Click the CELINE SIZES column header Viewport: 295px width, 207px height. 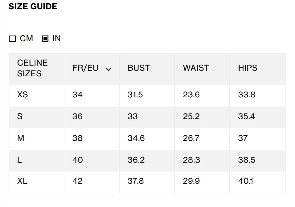point(32,68)
